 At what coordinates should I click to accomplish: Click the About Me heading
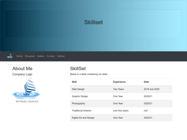coord(22,68)
